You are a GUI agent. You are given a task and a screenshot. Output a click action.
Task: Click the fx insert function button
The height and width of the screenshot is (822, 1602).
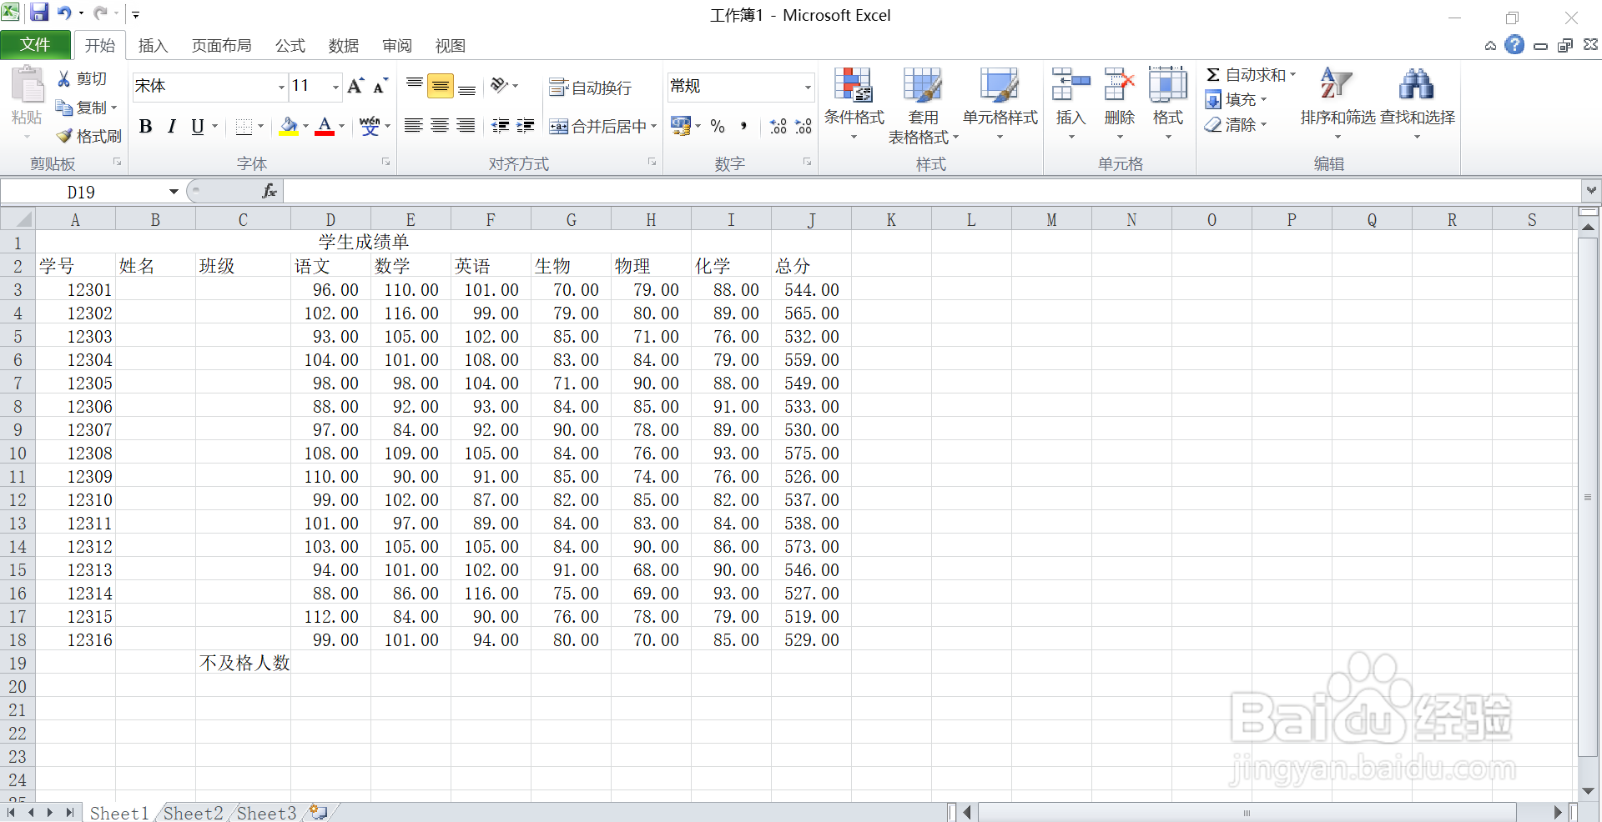coord(270,192)
